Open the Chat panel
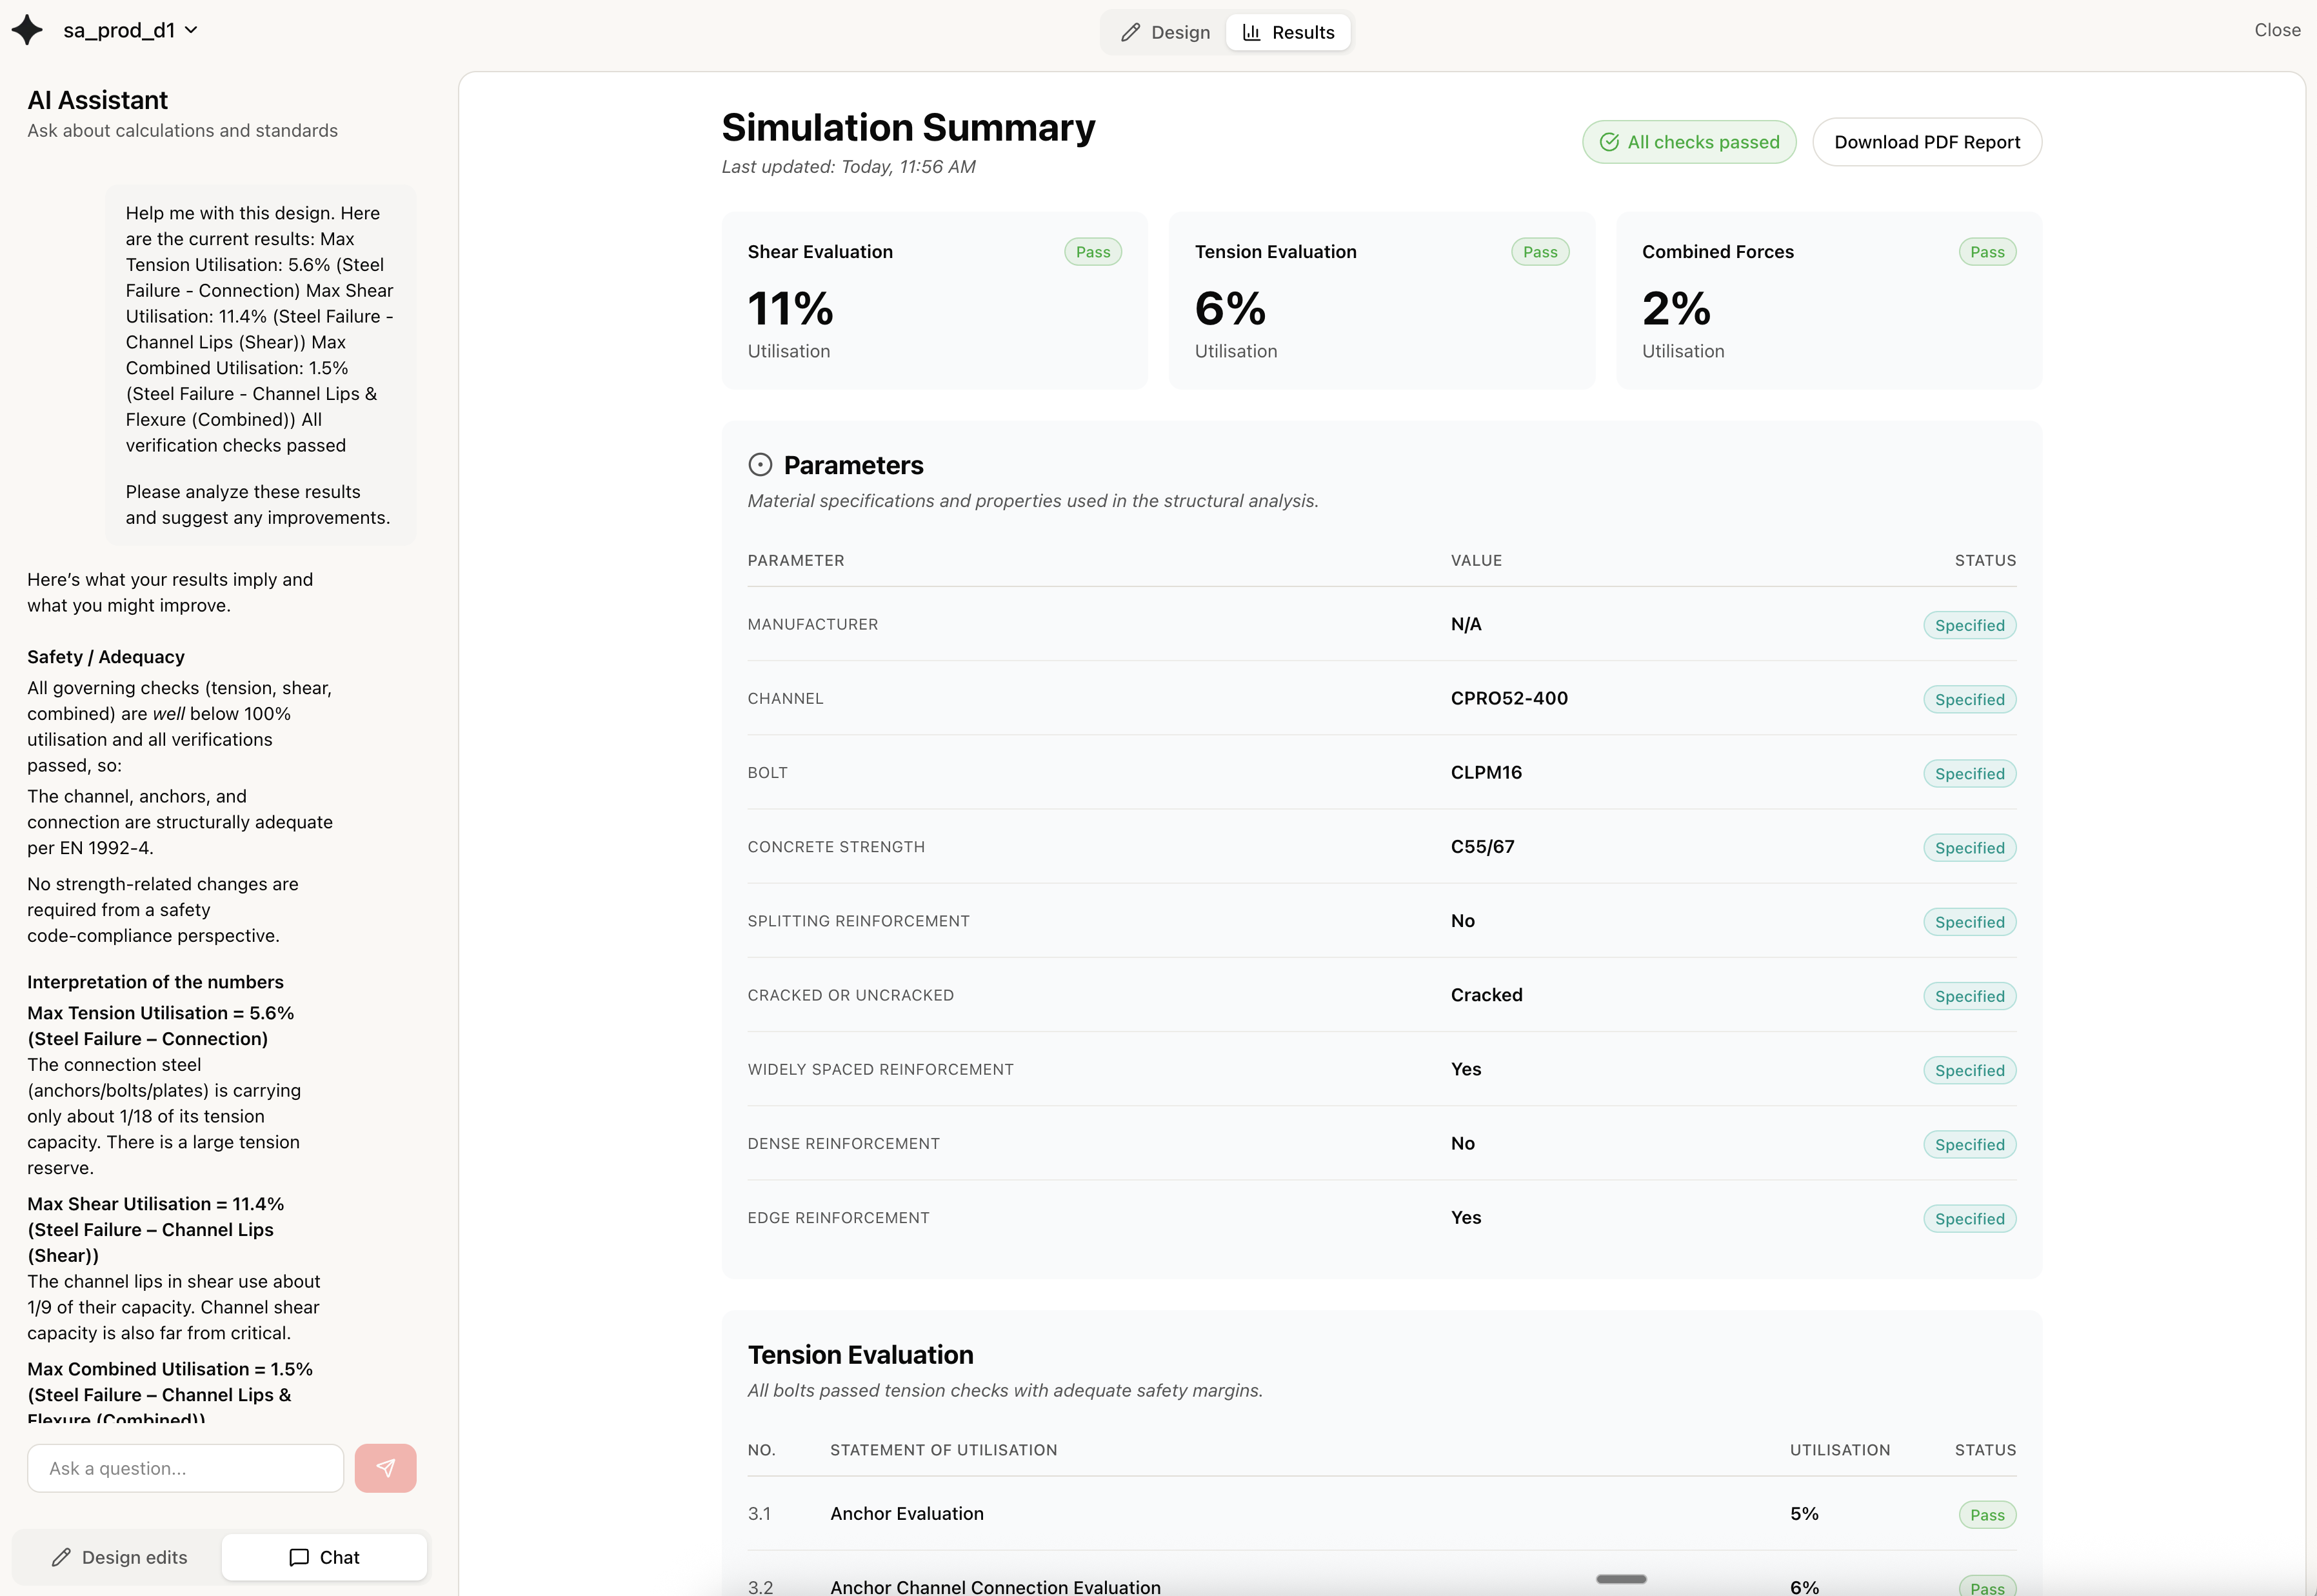2317x1596 pixels. [x=324, y=1557]
